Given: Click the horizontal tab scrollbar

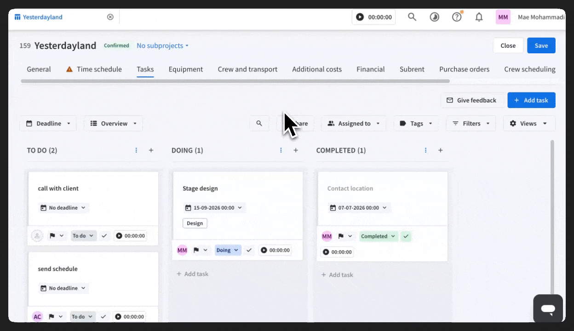Looking at the screenshot, I should (x=235, y=81).
